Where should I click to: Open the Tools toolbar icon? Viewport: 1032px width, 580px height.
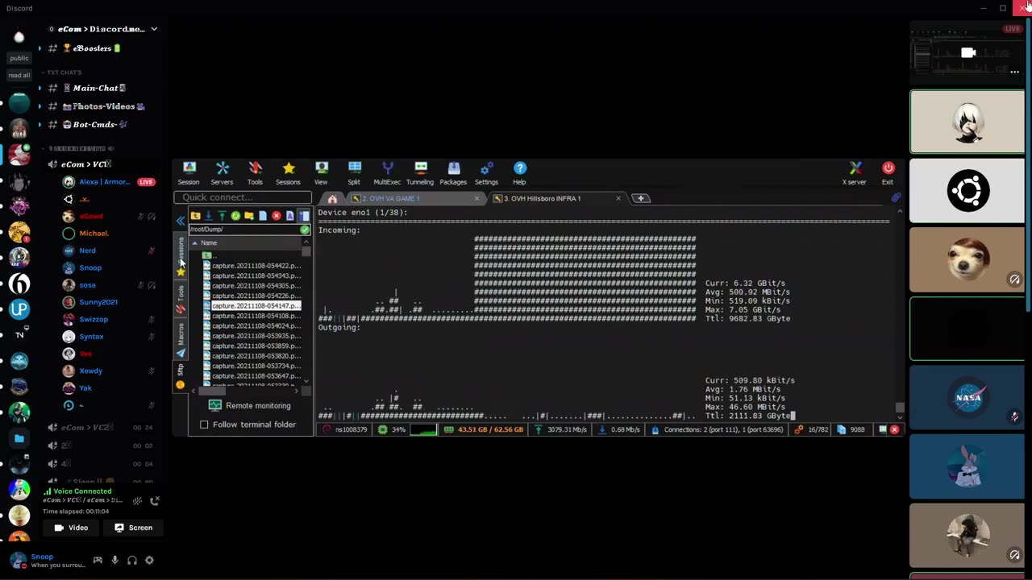point(255,172)
